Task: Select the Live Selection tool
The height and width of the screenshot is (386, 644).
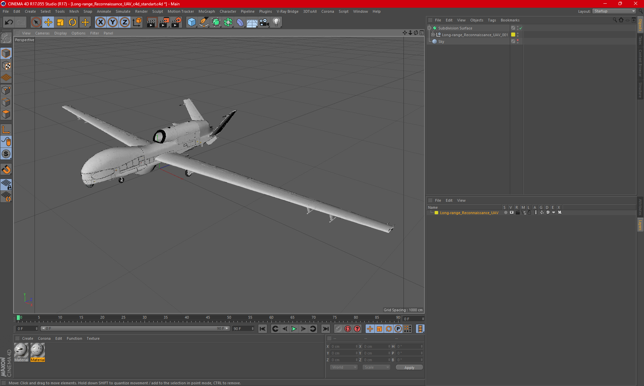Action: coord(36,22)
